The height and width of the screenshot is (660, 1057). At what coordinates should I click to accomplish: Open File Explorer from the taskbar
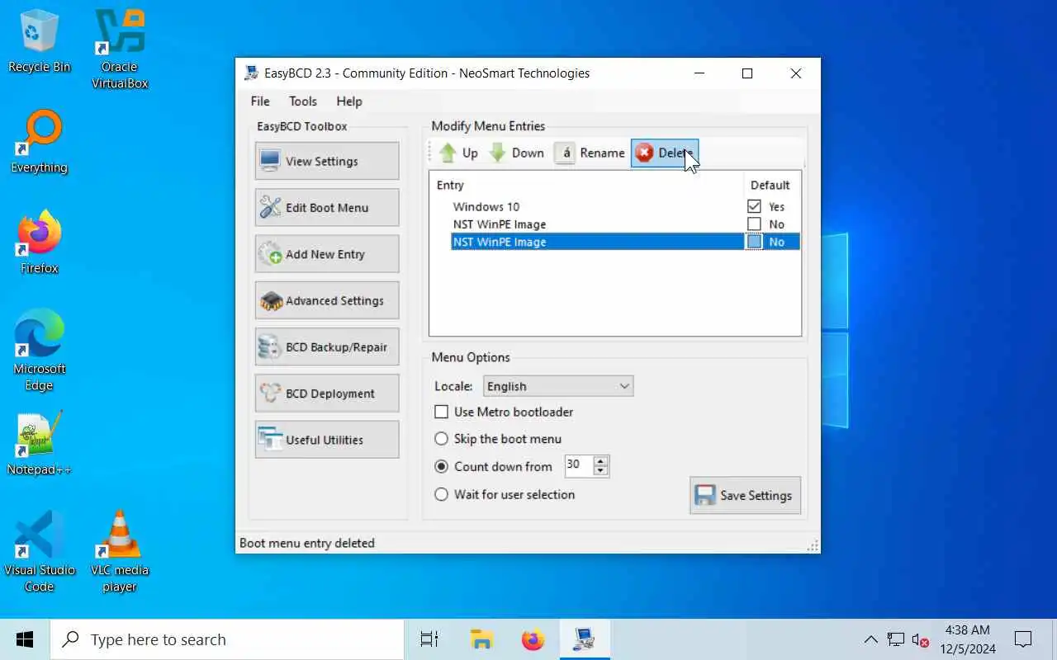(x=481, y=639)
